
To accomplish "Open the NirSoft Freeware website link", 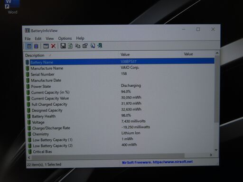I will point(157,162).
